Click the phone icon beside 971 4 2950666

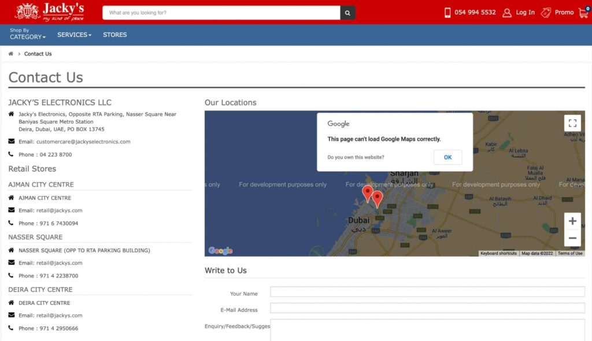pyautogui.click(x=11, y=328)
